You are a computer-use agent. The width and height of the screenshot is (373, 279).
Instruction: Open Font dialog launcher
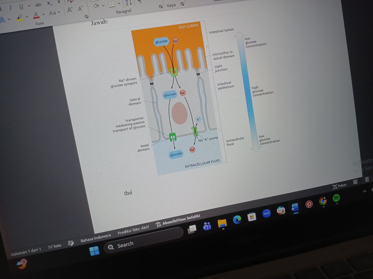[86, 16]
